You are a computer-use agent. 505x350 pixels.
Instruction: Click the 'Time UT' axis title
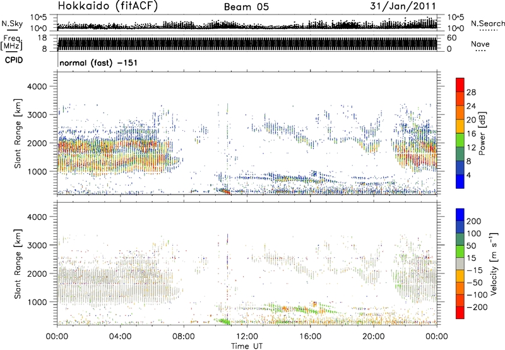click(x=247, y=346)
